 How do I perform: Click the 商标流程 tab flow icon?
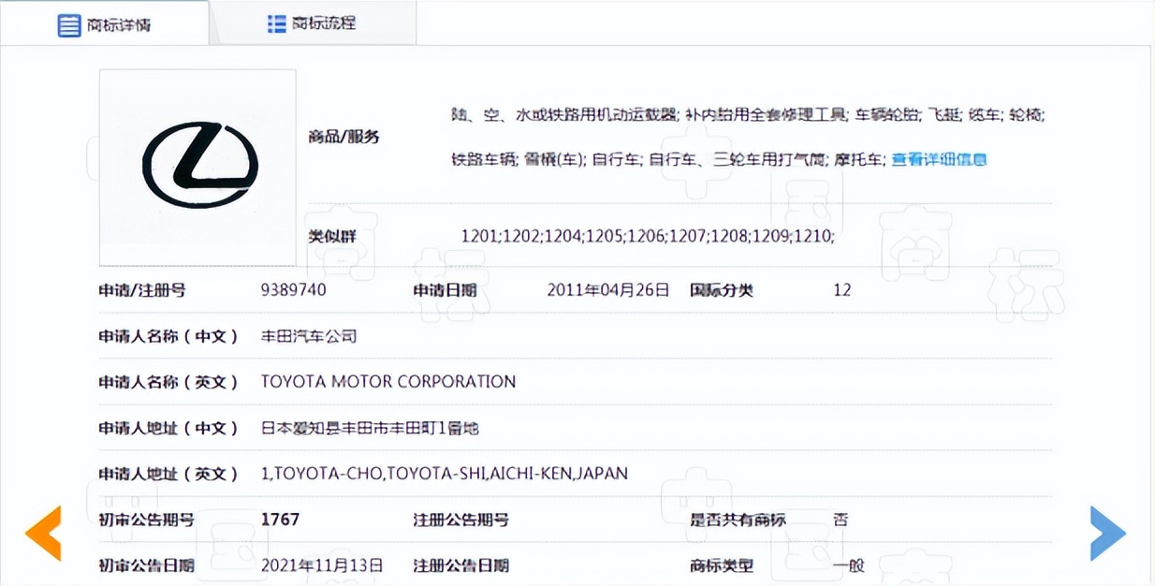[x=276, y=23]
